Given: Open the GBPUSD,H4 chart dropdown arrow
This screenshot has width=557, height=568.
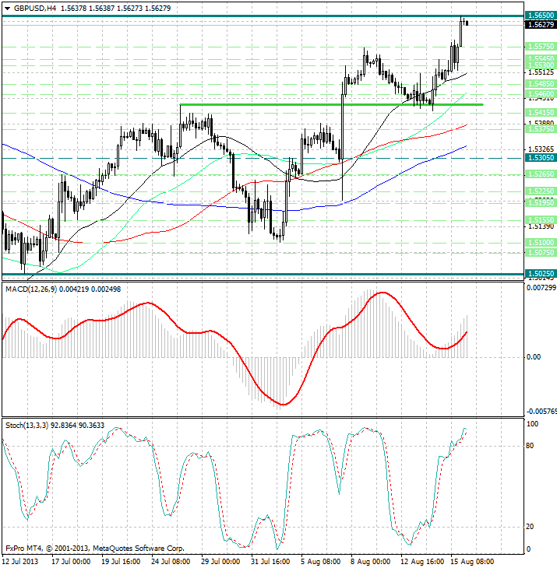Looking at the screenshot, I should pos(7,9).
